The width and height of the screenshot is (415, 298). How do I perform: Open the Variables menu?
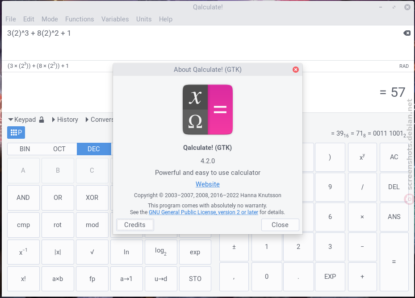pos(115,19)
